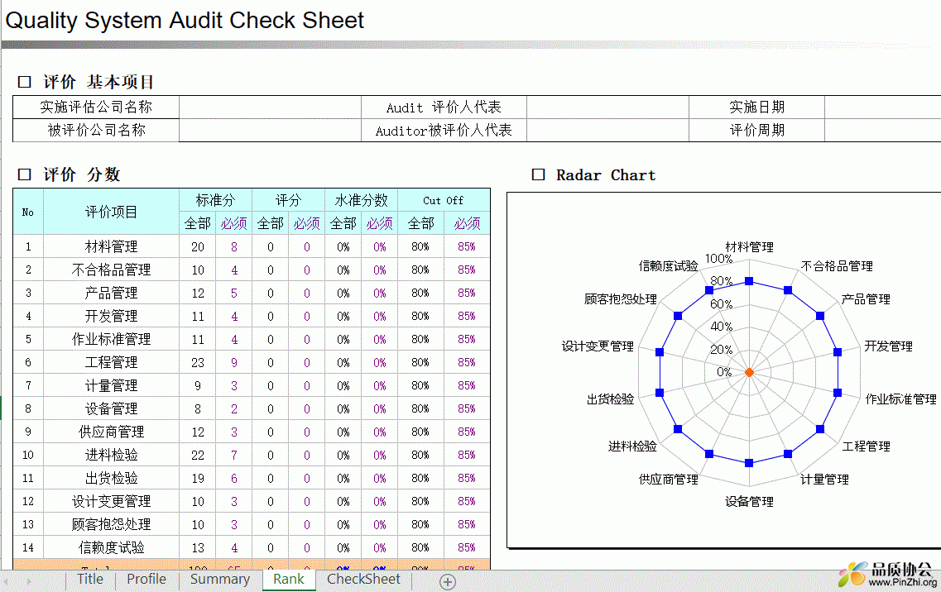The width and height of the screenshot is (941, 592).
Task: Tick the checkbox before 评价 分数
Action: pyautogui.click(x=24, y=174)
